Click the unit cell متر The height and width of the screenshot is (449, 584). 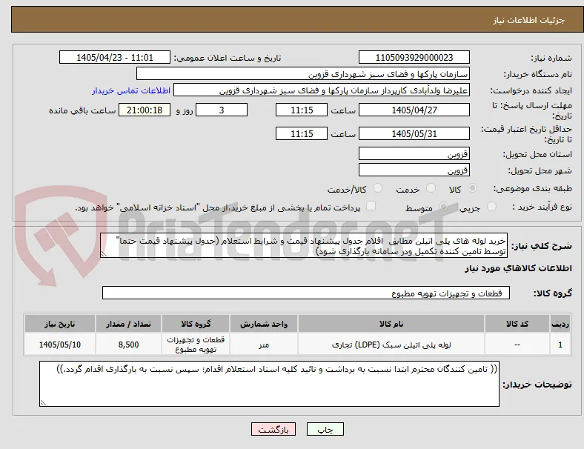[x=264, y=345]
